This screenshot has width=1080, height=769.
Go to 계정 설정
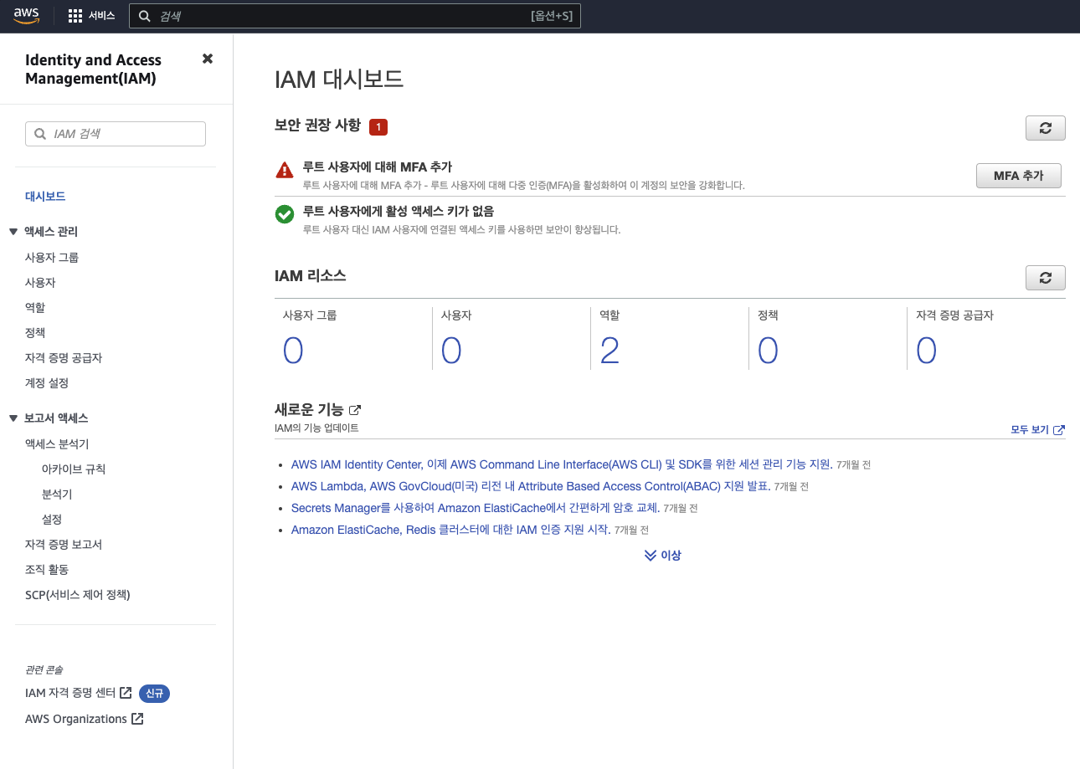(47, 383)
